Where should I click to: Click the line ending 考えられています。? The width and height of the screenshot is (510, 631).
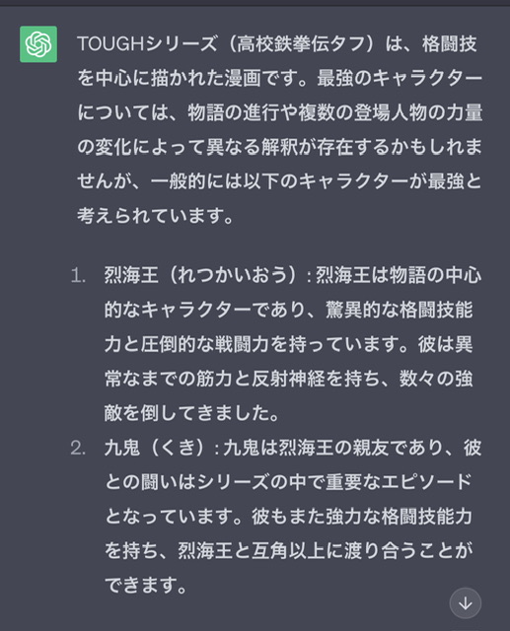(x=156, y=216)
